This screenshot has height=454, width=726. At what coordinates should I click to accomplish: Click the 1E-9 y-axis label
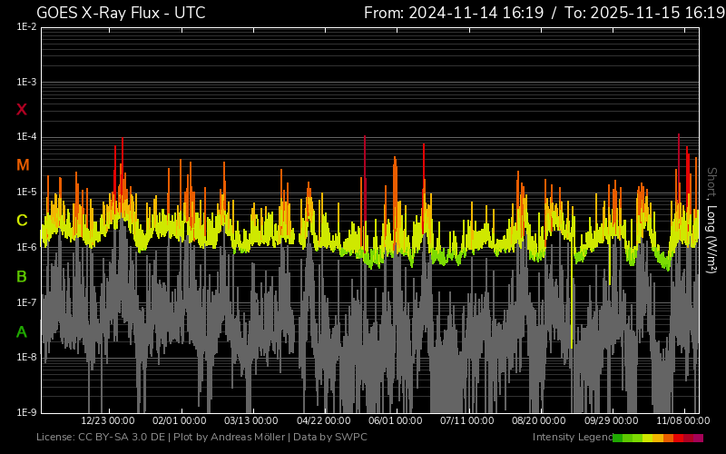[26, 412]
